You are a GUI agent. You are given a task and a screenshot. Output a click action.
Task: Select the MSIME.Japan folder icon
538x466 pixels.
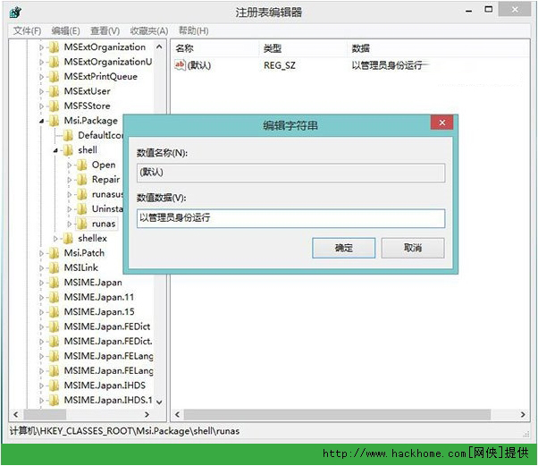click(54, 283)
